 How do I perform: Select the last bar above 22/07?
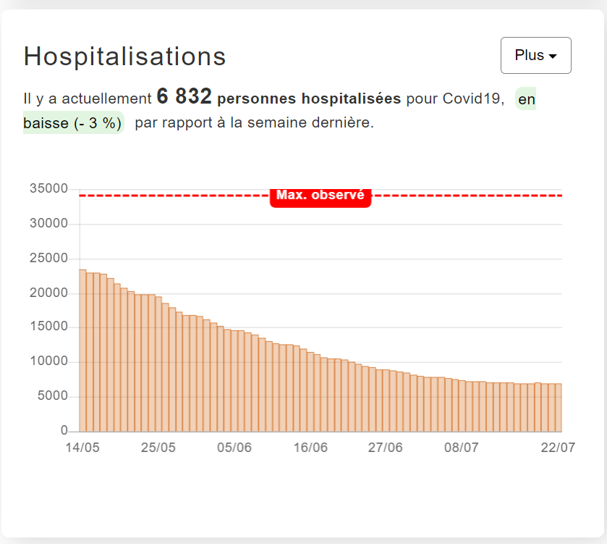click(x=558, y=407)
